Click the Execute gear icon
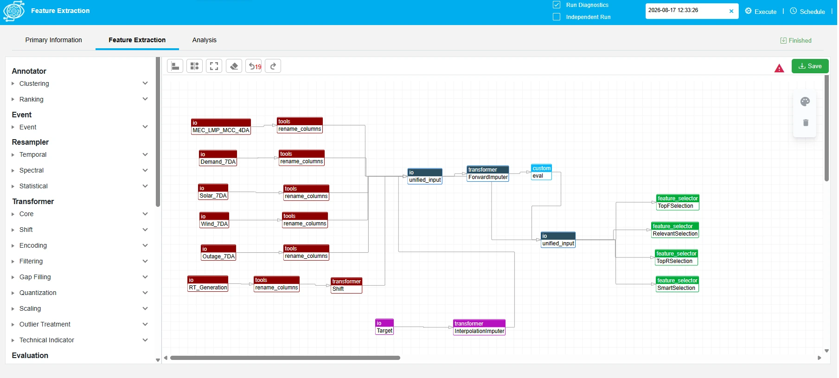This screenshot has height=378, width=839. (x=748, y=11)
